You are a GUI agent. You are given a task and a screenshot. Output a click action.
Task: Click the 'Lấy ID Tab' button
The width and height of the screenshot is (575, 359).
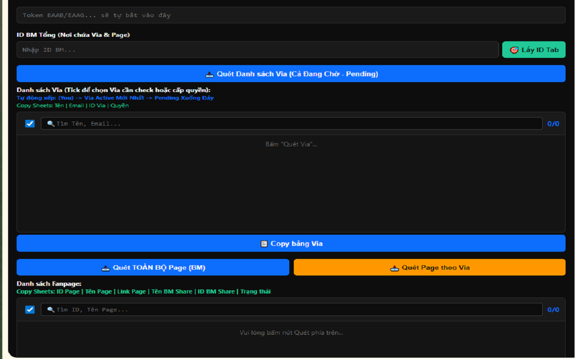[534, 50]
